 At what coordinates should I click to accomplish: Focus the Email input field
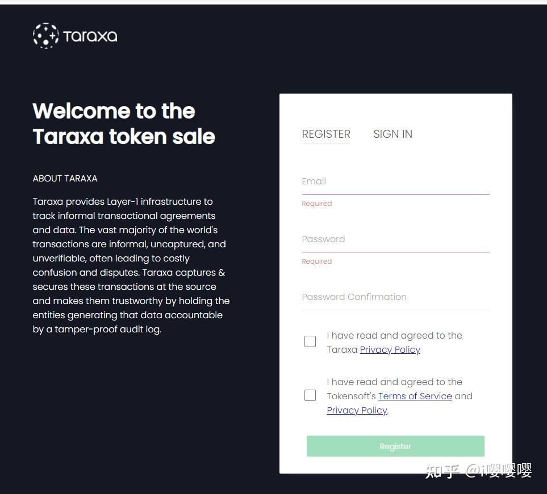[x=395, y=181]
